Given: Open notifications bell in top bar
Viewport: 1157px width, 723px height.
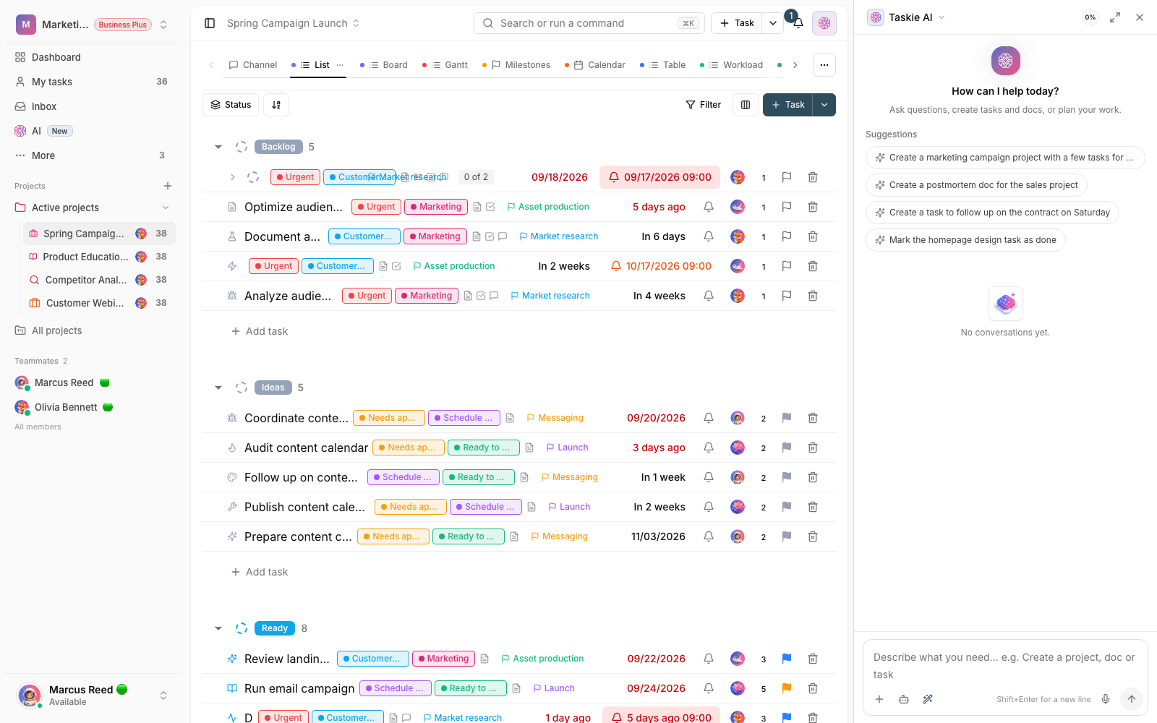Looking at the screenshot, I should 798,23.
